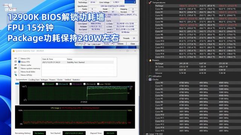Switch to the Unified tab
Image resolution: width=241 pixels, height=135 pixels.
coord(68,80)
